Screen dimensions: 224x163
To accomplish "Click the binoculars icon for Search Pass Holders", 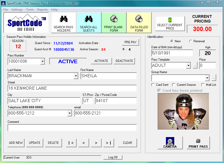I will pos(64,19).
